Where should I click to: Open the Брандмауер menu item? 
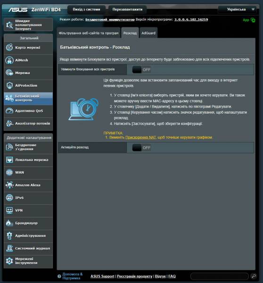pyautogui.click(x=28, y=223)
